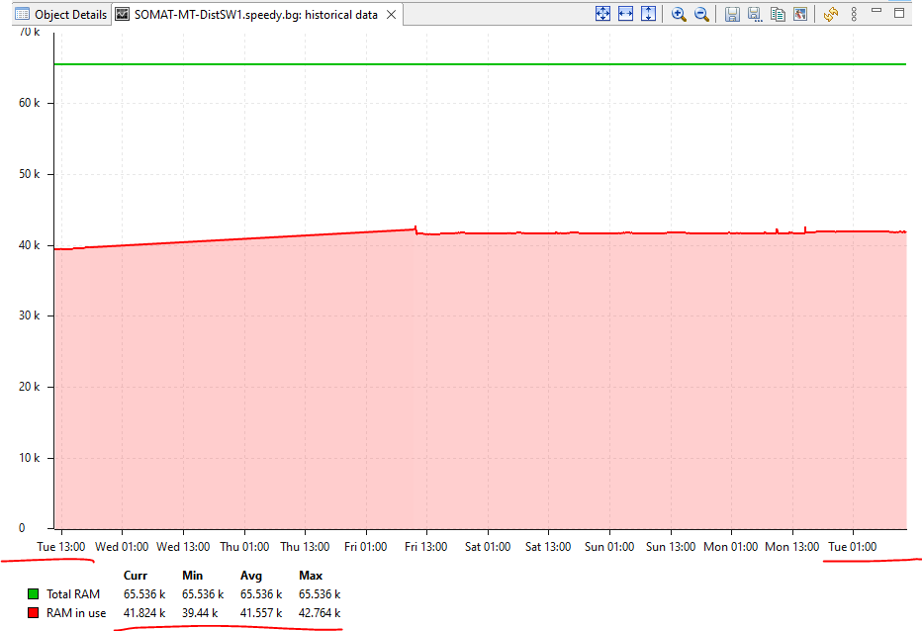Screen dimensions: 922x631
Task: Click RAM in use average 41.557 k
Action: tap(261, 613)
